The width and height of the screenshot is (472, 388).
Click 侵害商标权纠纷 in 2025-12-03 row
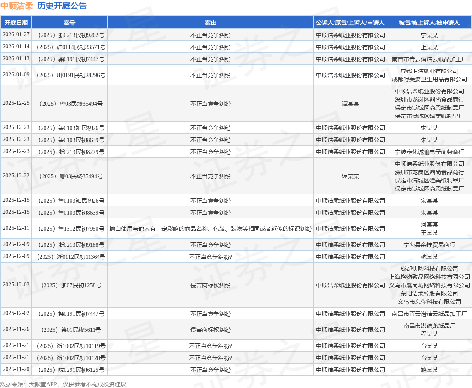(211, 286)
